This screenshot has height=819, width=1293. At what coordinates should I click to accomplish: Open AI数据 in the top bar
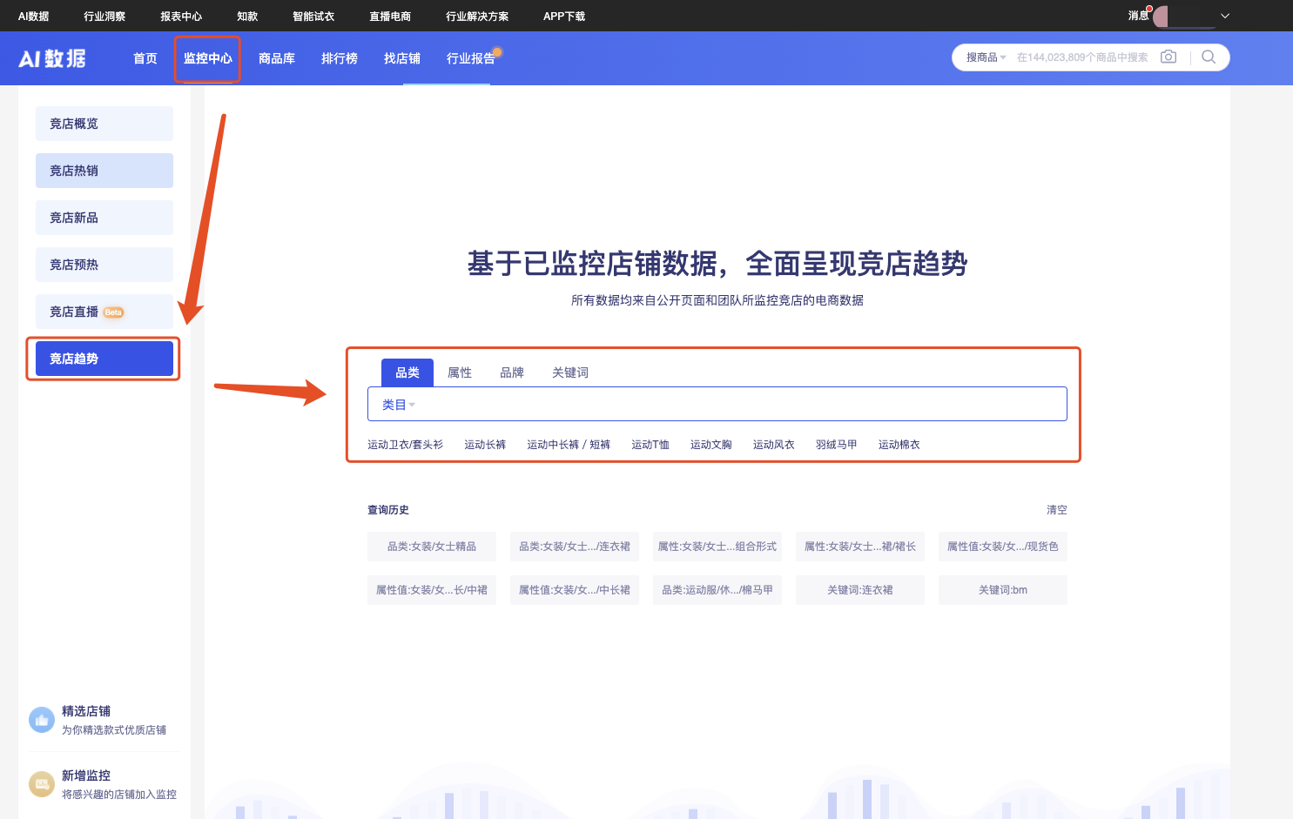coord(34,16)
